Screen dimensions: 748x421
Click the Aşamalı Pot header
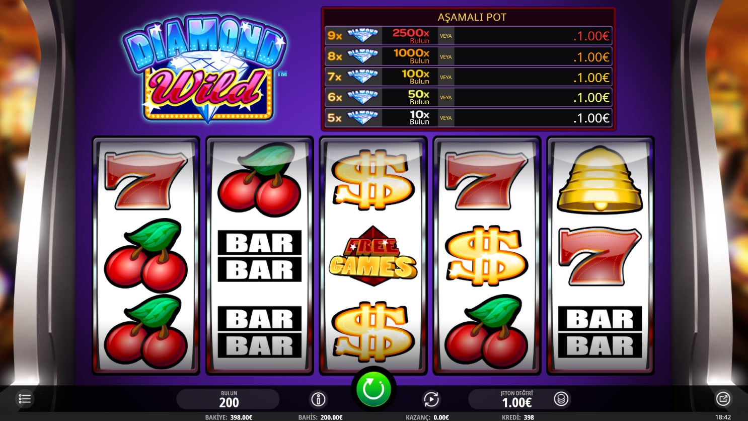[472, 17]
